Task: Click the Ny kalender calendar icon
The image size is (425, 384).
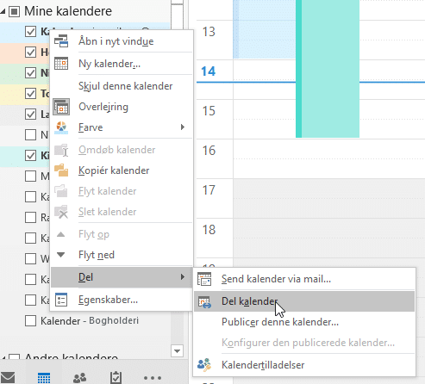Action: pyautogui.click(x=61, y=64)
